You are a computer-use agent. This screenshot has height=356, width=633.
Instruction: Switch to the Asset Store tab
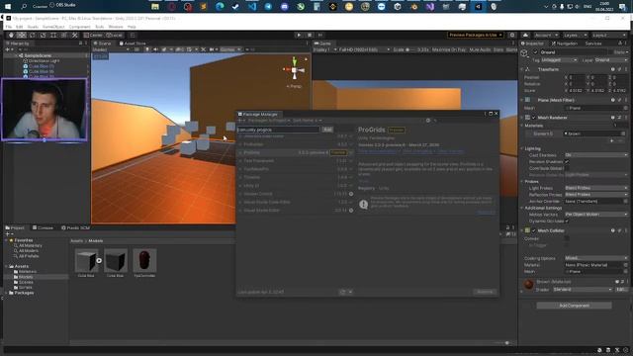point(133,44)
